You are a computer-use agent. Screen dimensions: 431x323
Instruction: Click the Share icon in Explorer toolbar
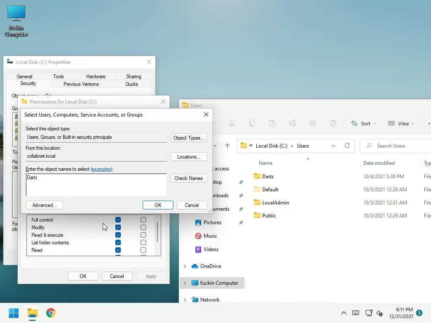313,123
